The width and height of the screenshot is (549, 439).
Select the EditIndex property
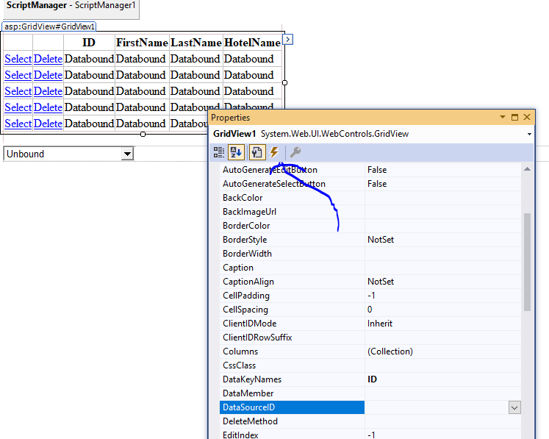coord(292,435)
